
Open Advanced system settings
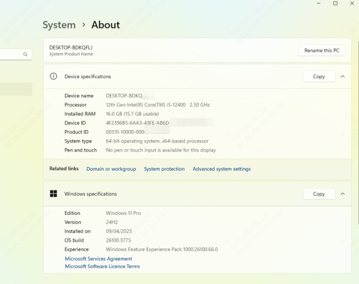pos(221,169)
